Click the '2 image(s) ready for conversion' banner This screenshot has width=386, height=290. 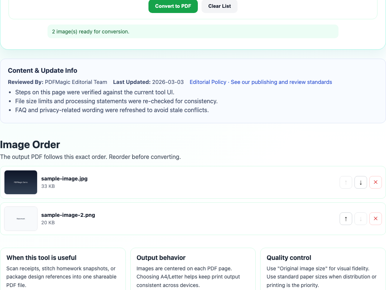pyautogui.click(x=193, y=31)
